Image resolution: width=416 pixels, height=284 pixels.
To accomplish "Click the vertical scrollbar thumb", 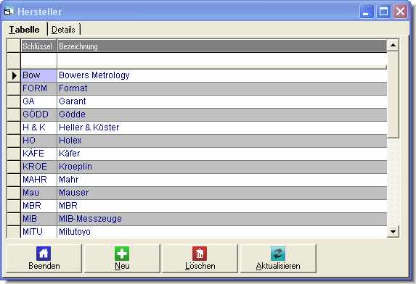I will pyautogui.click(x=393, y=95).
